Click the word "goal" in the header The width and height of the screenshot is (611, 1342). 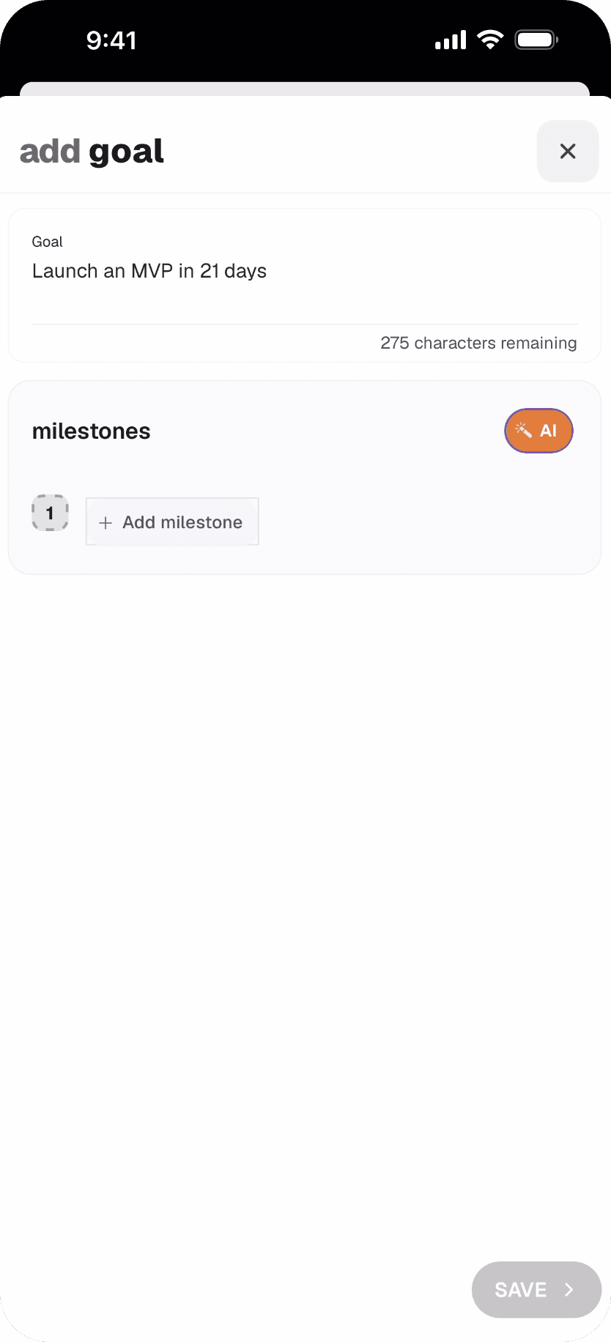point(126,152)
